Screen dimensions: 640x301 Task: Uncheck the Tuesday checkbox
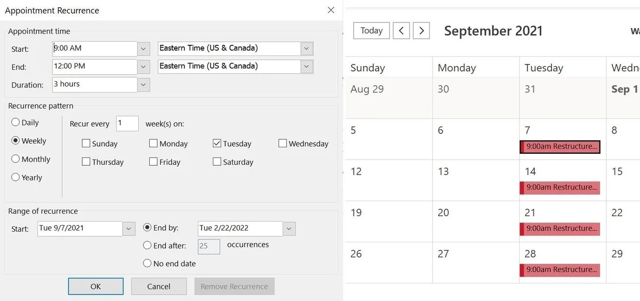217,144
